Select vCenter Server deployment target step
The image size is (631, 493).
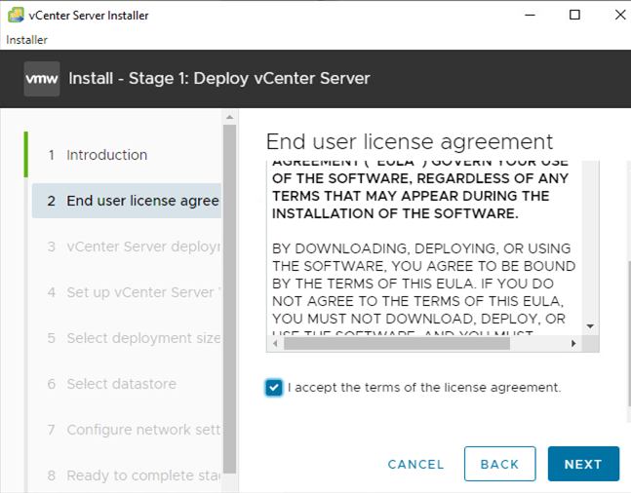[x=127, y=246]
